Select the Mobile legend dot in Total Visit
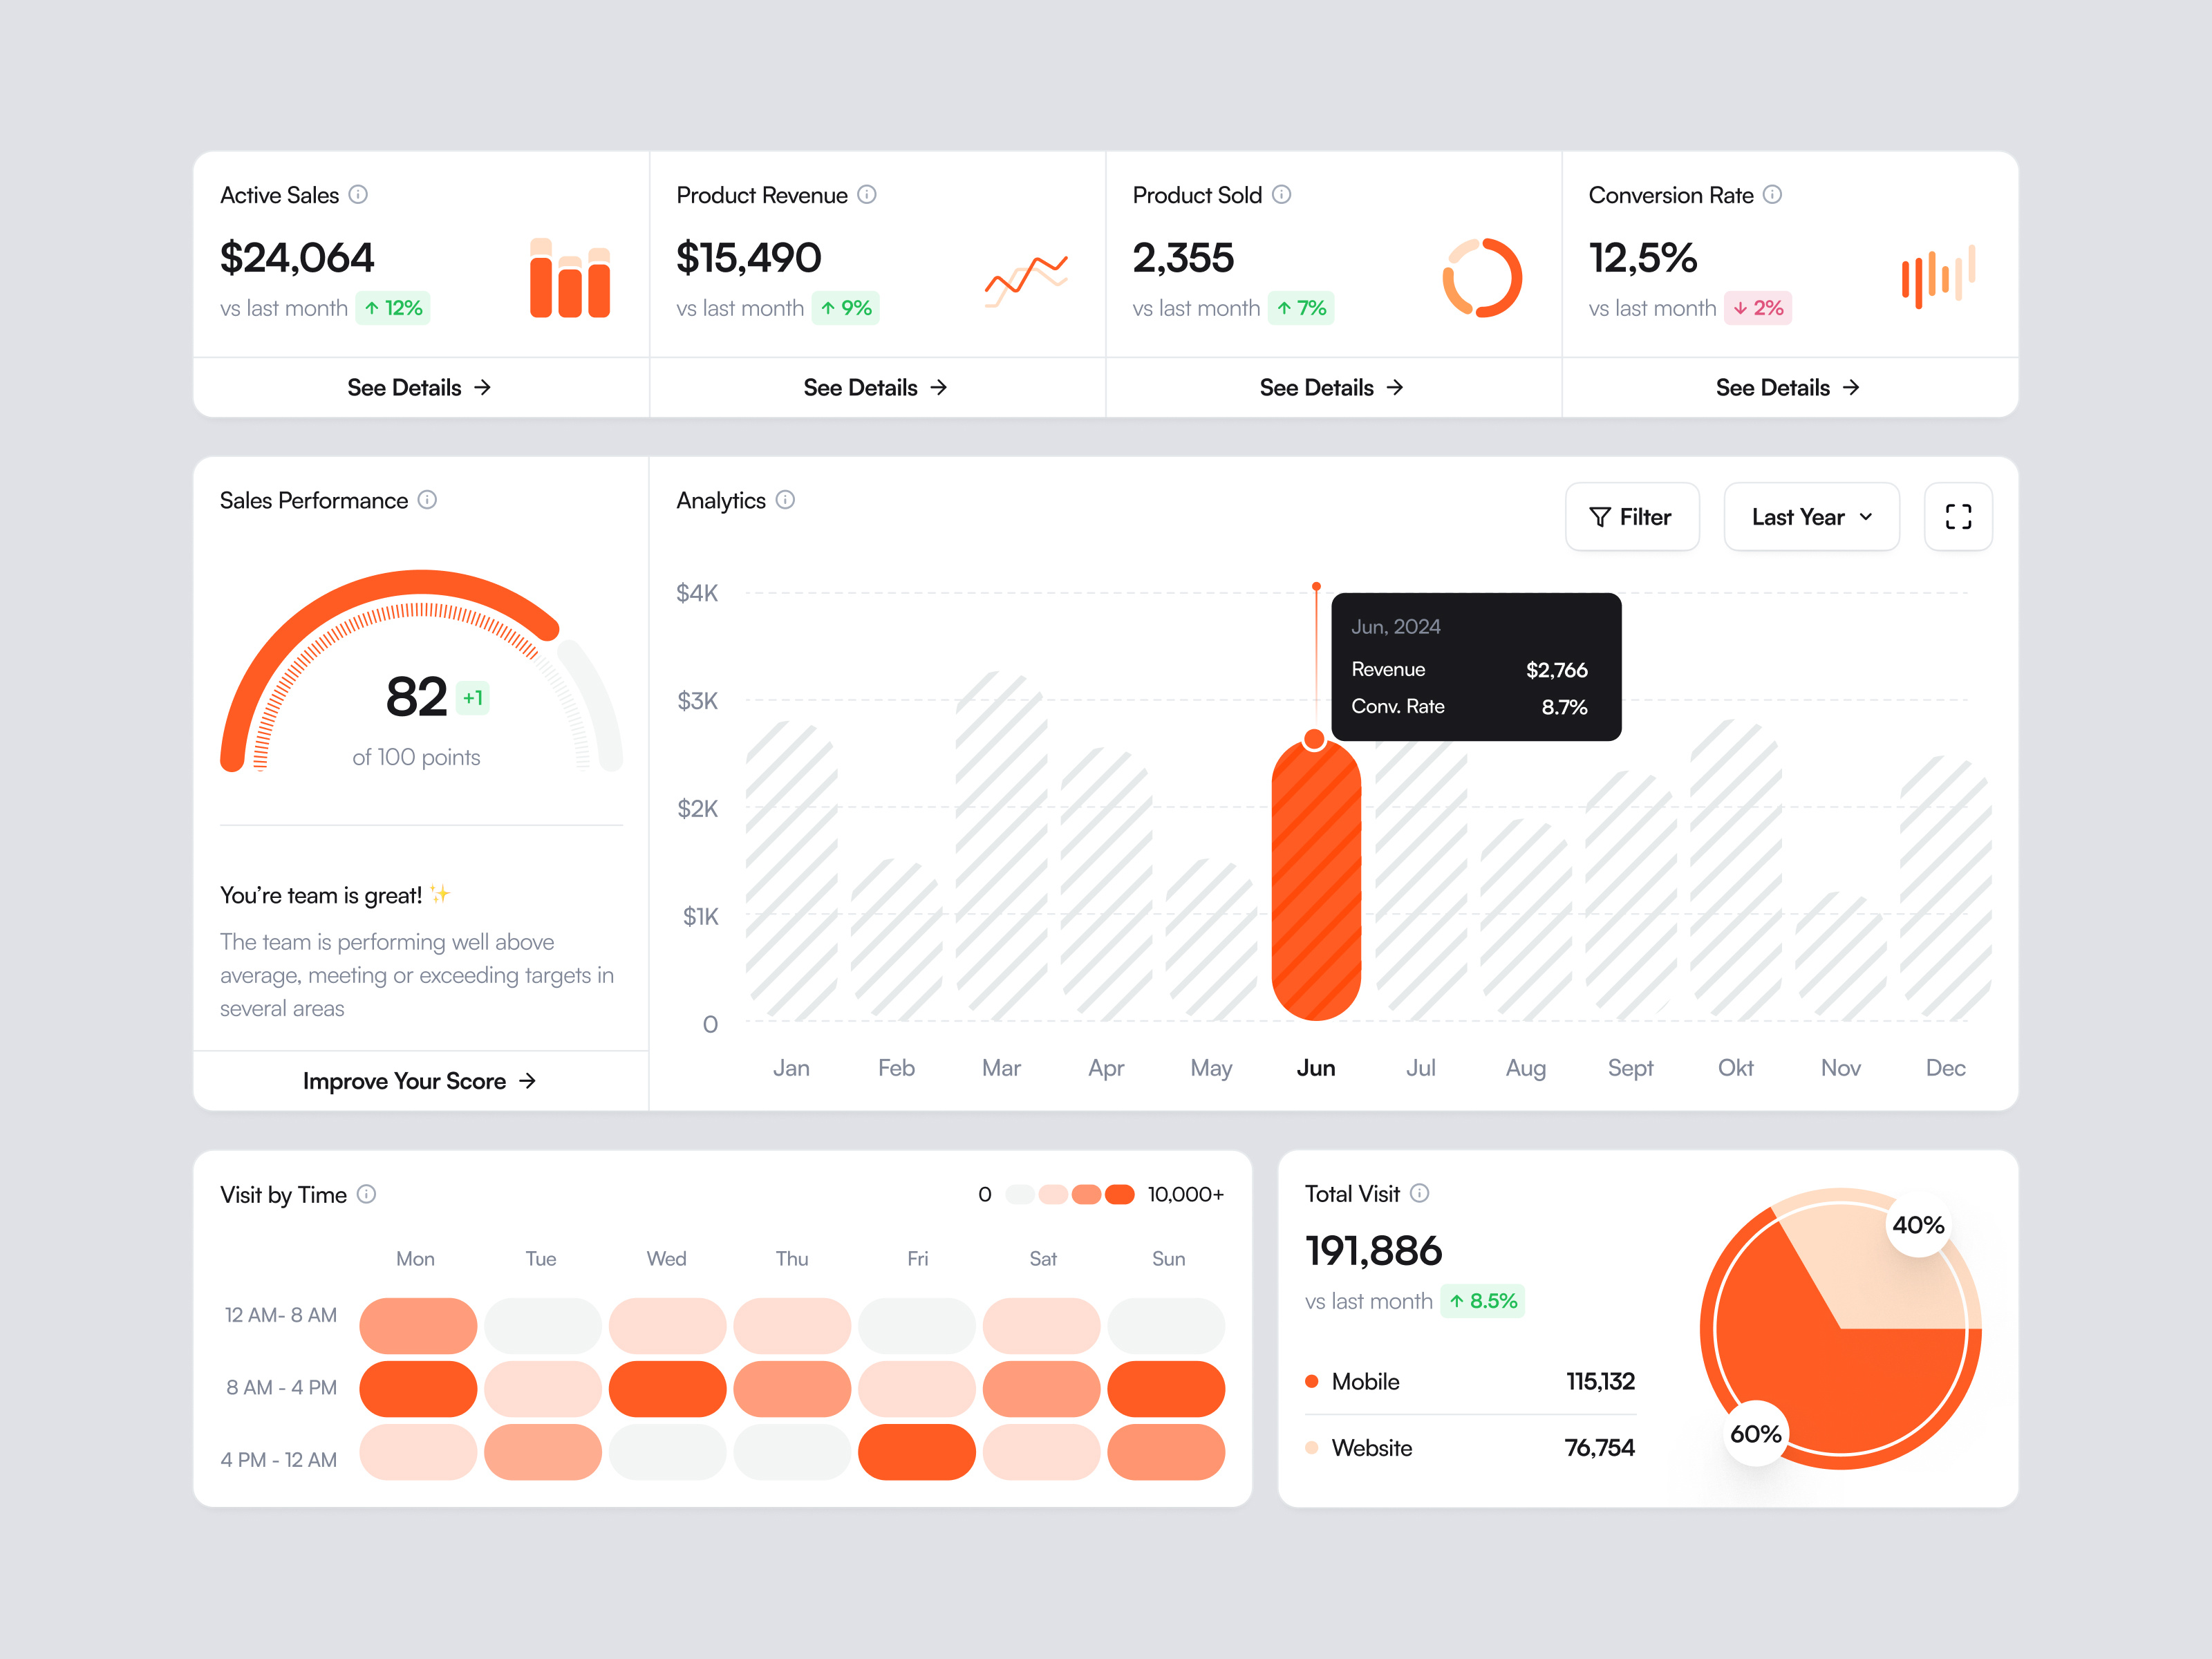 (1311, 1381)
